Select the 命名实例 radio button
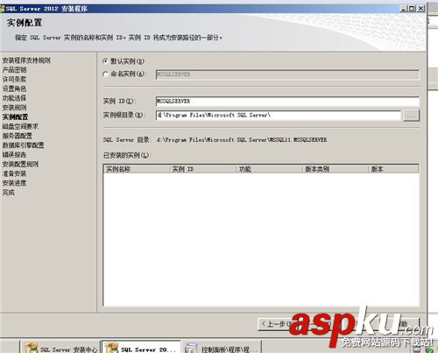 (105, 74)
